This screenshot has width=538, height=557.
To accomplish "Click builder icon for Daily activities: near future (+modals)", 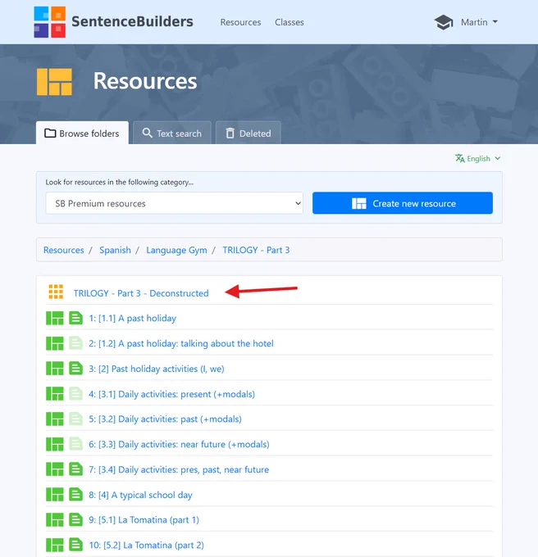I will coord(55,445).
